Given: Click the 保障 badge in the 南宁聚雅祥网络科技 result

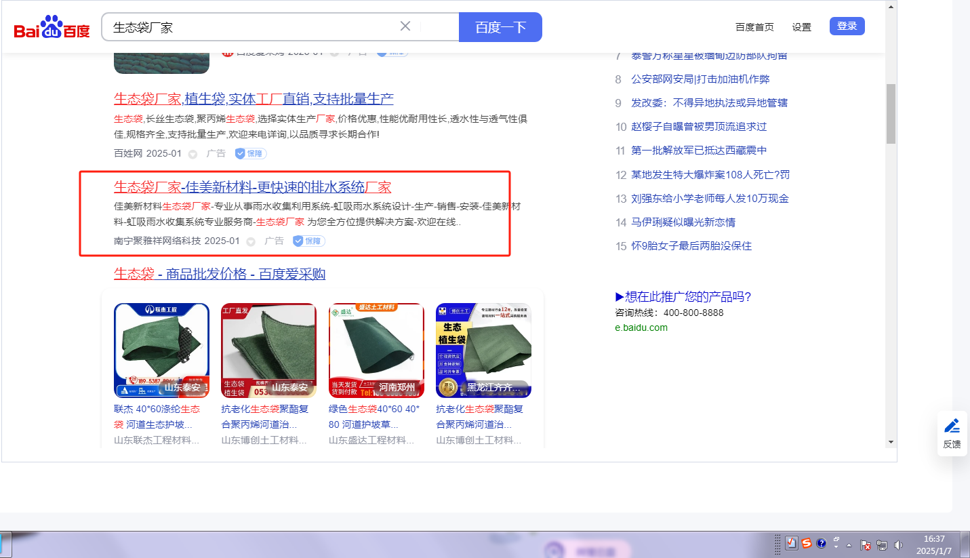Looking at the screenshot, I should coord(309,241).
